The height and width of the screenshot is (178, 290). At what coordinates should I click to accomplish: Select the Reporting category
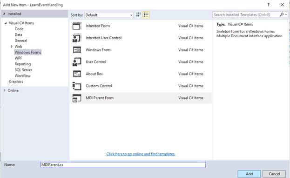22,64
